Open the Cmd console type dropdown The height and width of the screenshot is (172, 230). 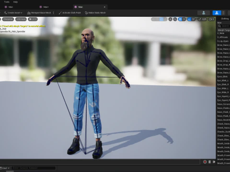5,168
